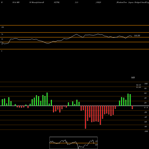Click the 'MR' panel label

point(133,77)
